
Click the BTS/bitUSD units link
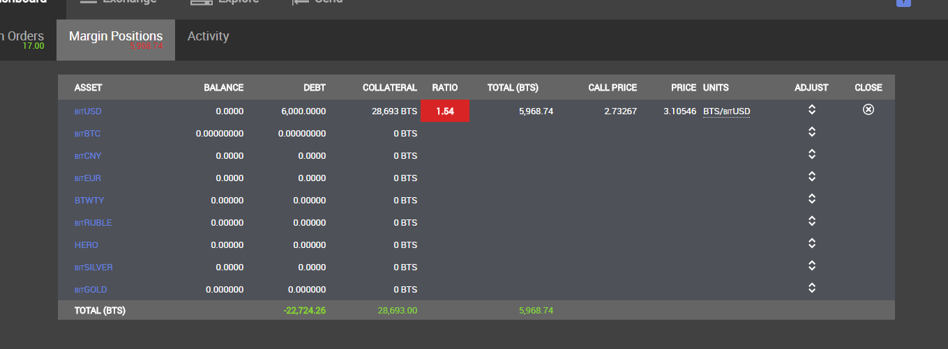tap(726, 111)
